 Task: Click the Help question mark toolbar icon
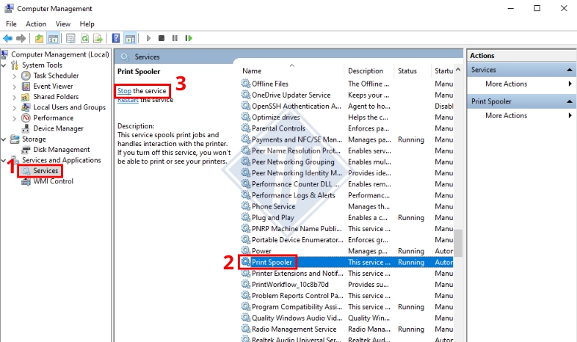[116, 38]
